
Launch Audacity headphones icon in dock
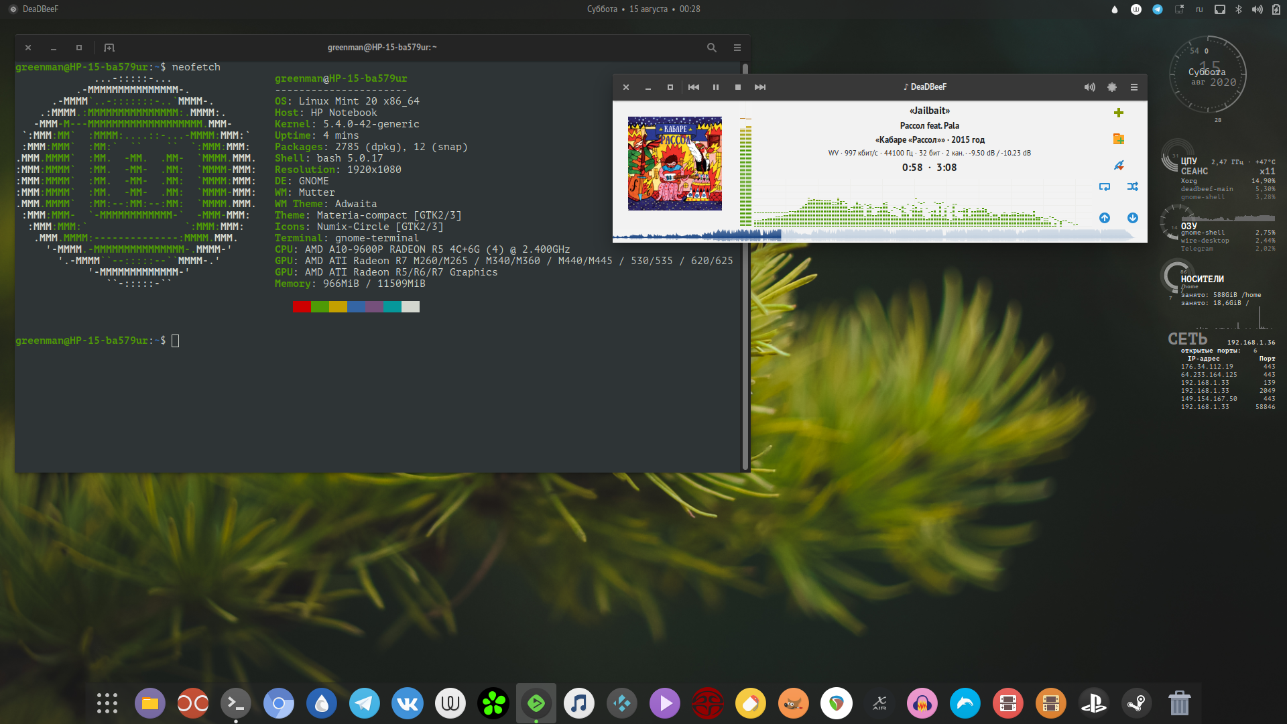pos(922,703)
